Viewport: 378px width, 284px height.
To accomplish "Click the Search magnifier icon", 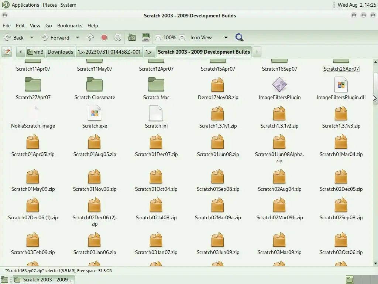I will [x=239, y=37].
